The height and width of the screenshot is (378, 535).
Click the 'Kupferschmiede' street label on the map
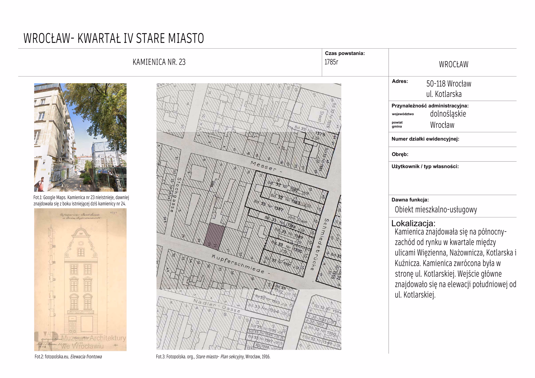tap(238, 264)
